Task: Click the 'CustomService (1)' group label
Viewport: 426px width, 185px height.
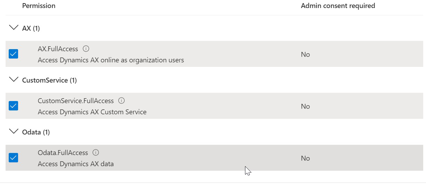Action: click(x=49, y=80)
